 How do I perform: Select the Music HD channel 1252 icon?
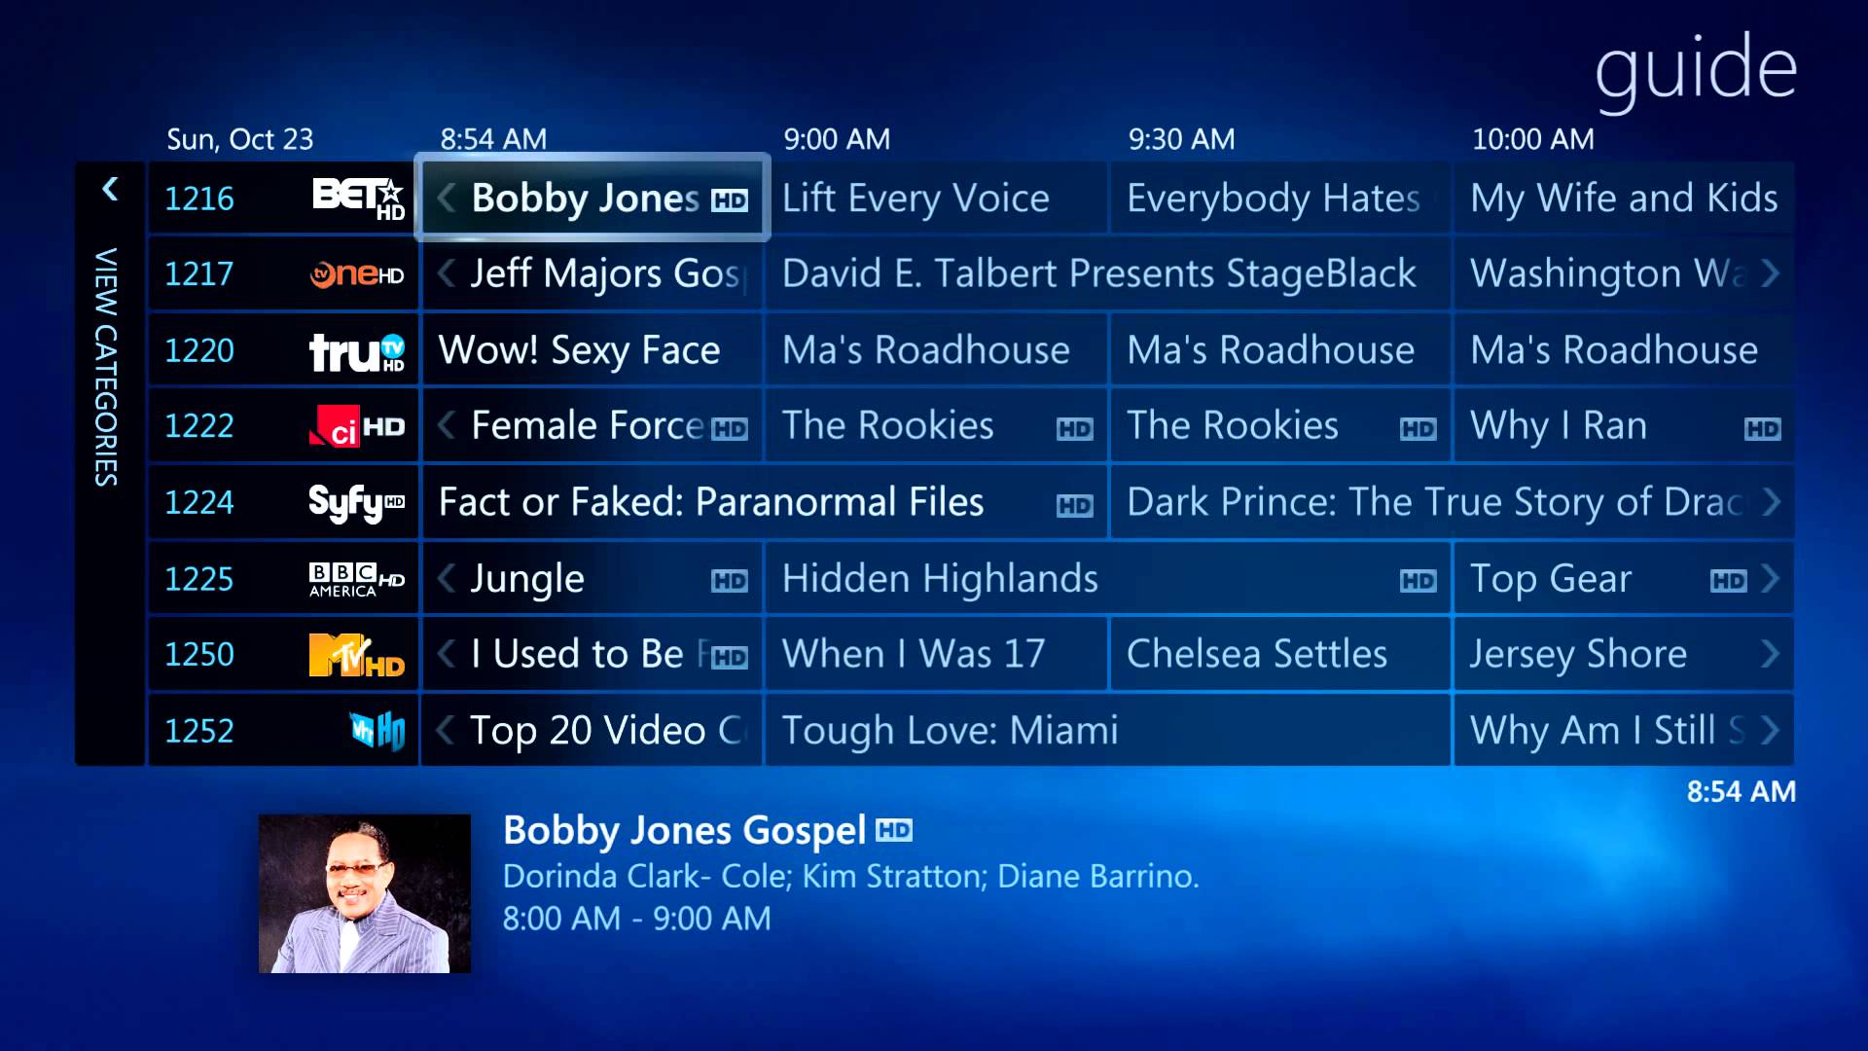375,730
